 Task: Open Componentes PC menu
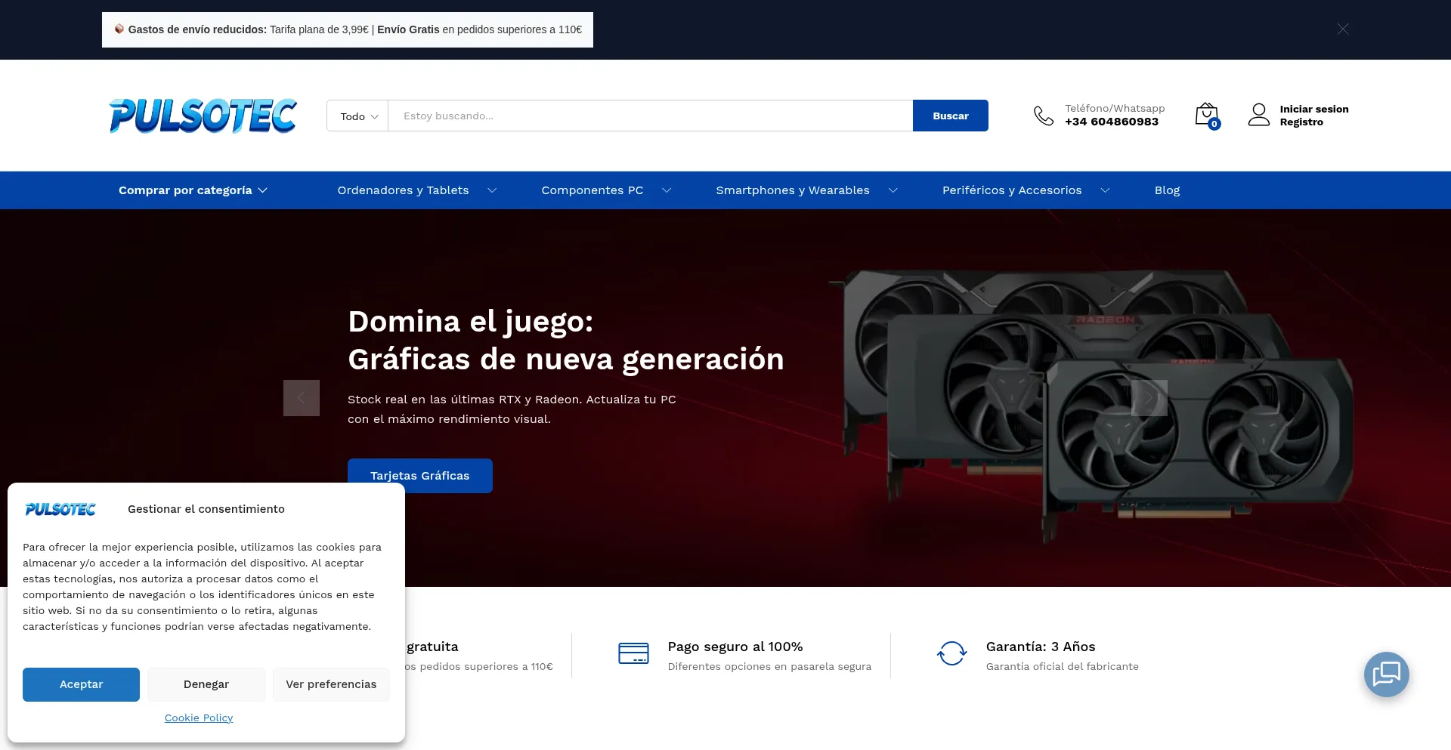point(592,190)
